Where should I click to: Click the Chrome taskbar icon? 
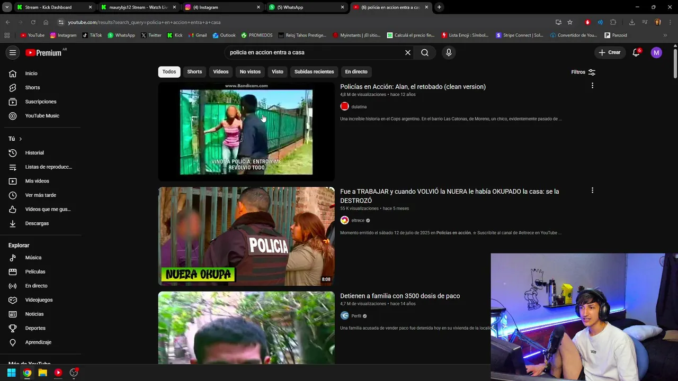pos(27,373)
